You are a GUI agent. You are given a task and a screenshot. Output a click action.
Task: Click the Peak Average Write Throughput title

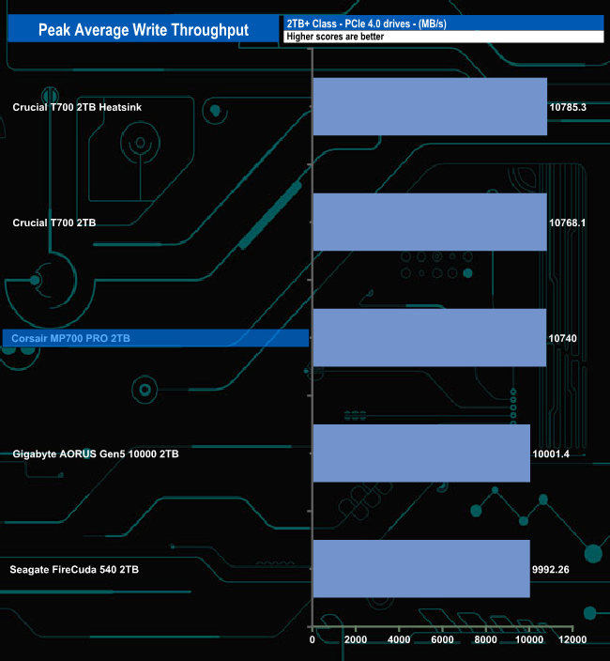point(144,29)
